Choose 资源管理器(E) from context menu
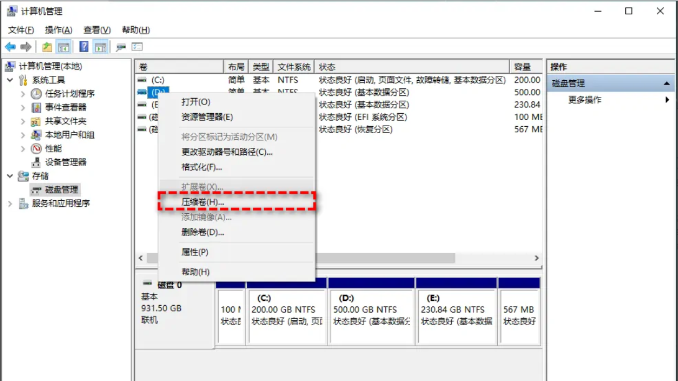Viewport: 678px width, 381px height. tap(237, 117)
